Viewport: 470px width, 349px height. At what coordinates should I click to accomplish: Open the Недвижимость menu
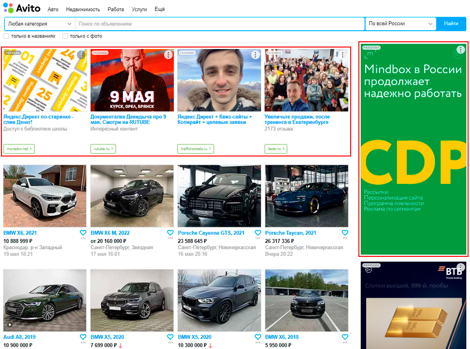coord(83,9)
